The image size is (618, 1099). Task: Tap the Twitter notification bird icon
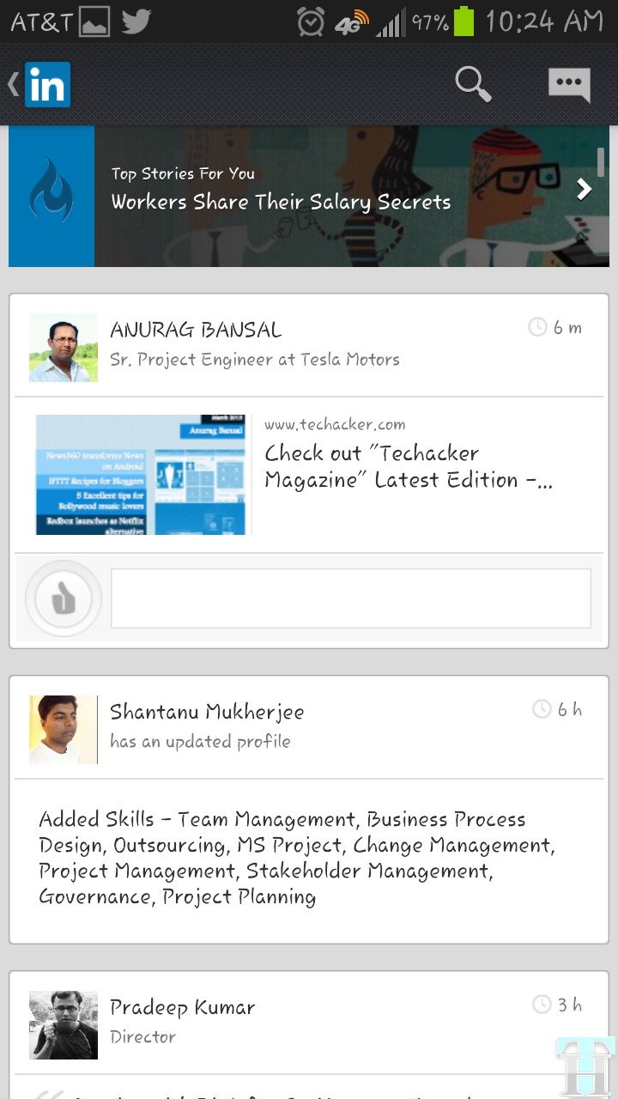[x=136, y=21]
